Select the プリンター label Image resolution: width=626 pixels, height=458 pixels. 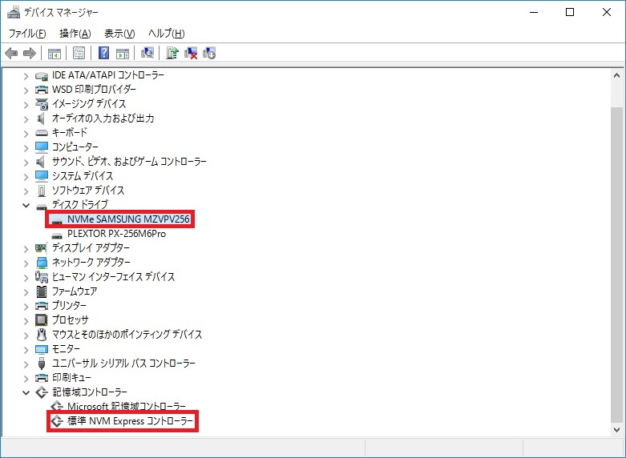coord(69,306)
